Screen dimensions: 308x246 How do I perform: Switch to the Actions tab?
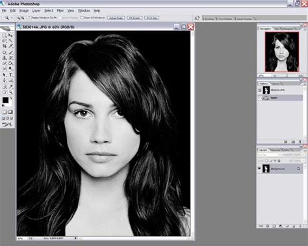tap(276, 84)
